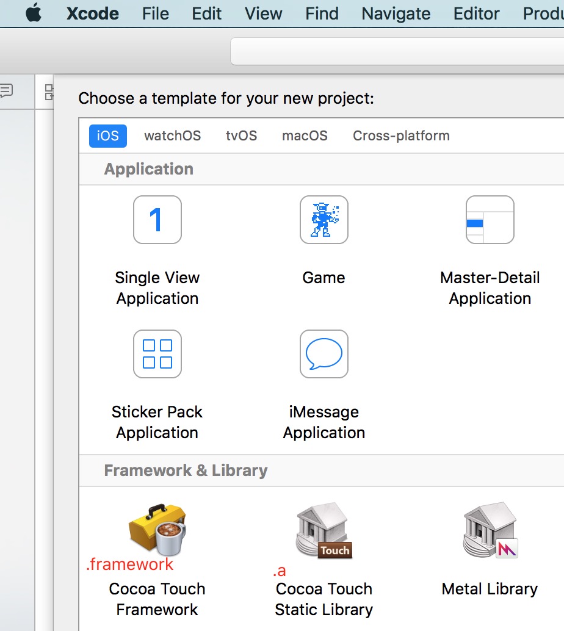Screen dimensions: 564x631
Task: Click the Single View Application label
Action: [157, 288]
